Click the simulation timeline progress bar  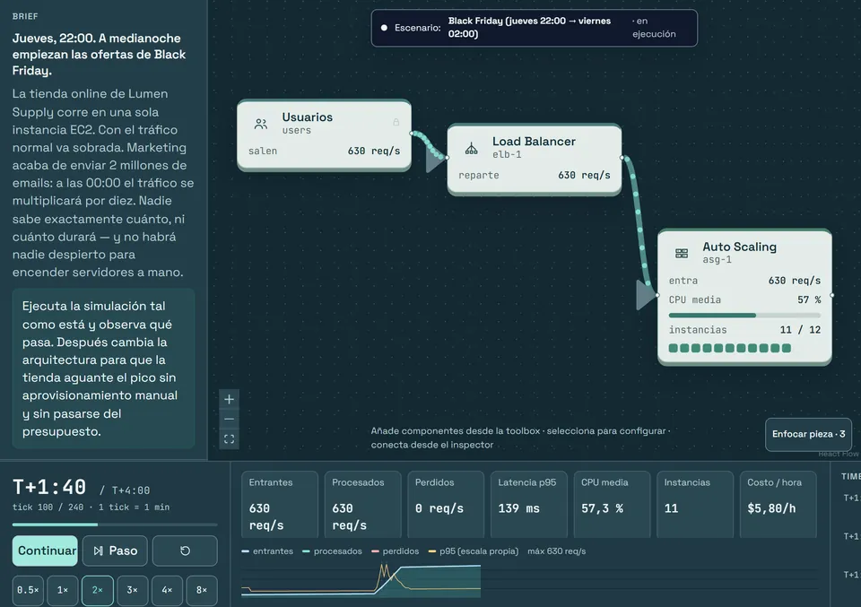(x=115, y=525)
